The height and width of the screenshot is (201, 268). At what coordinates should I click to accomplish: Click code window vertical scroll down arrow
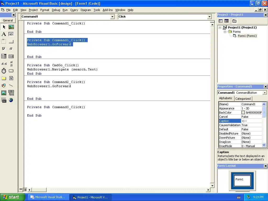click(212, 186)
